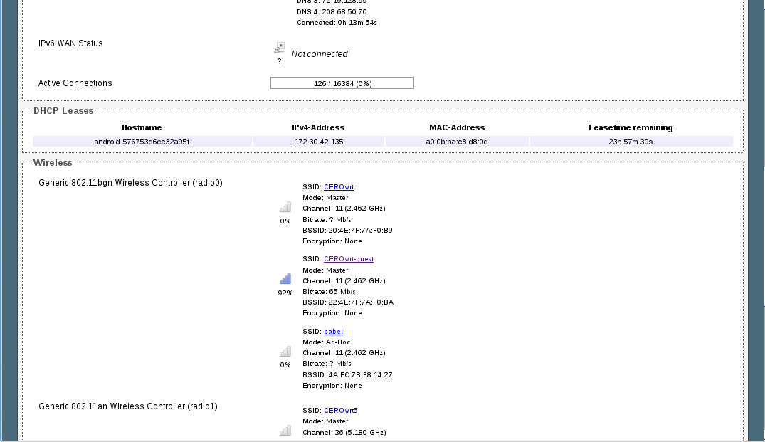This screenshot has height=442, width=765.
Task: Select the android-576753d6ec32a95f hostname cell
Action: point(142,142)
